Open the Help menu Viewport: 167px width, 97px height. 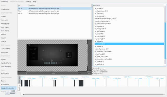point(35,2)
